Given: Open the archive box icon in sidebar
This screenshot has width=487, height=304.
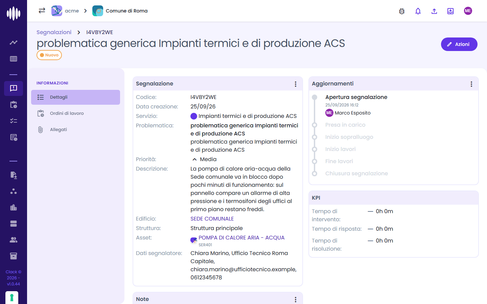Looking at the screenshot, I should 14,256.
